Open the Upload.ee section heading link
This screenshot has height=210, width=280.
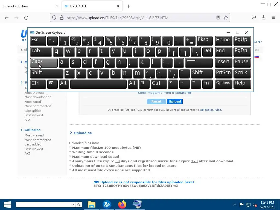pos(83,133)
